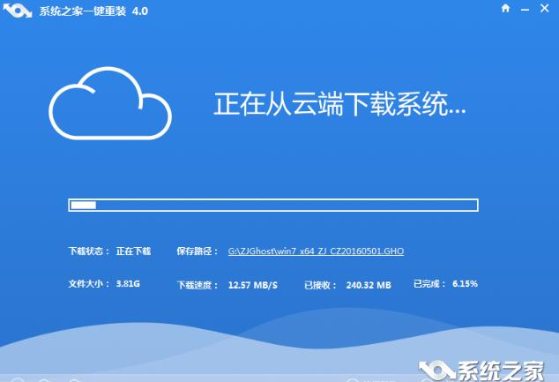Click the 6.15% completed value
559x382 pixels.
tap(465, 285)
